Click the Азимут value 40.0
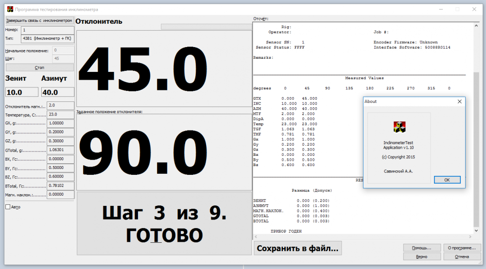 point(58,92)
